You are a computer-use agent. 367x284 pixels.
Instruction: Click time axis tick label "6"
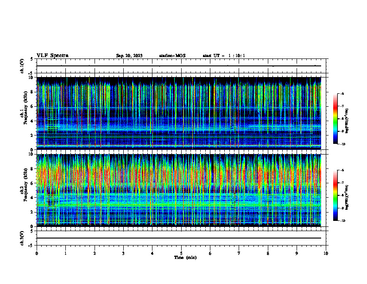(x=210, y=253)
